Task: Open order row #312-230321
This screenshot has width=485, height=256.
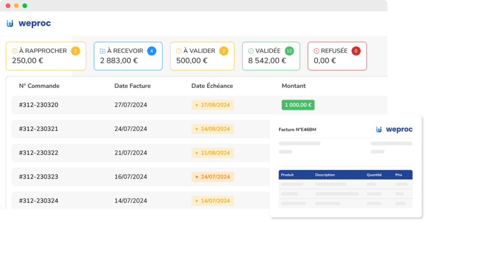Action: pyautogui.click(x=38, y=128)
